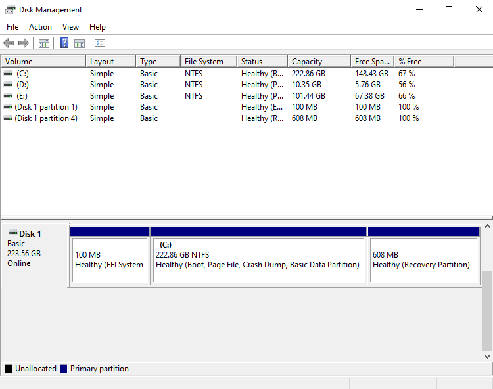Select the (E:) volume drive icon
493x389 pixels.
coord(8,96)
